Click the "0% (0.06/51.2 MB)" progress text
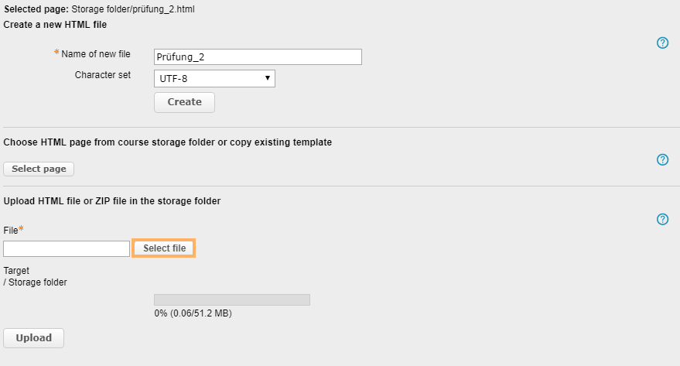The width and height of the screenshot is (680, 366). click(x=193, y=313)
